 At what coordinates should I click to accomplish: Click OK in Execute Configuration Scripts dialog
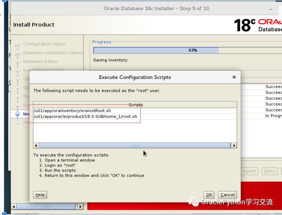click(x=209, y=195)
